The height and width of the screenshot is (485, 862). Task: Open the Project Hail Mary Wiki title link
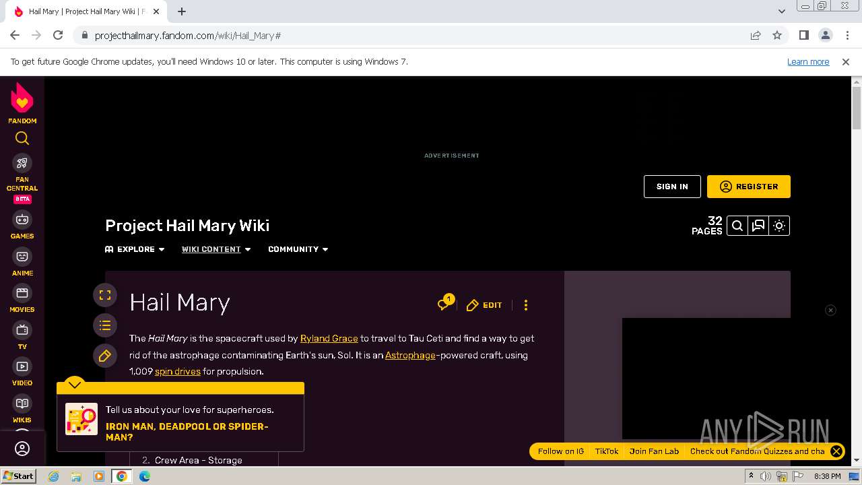click(x=187, y=226)
